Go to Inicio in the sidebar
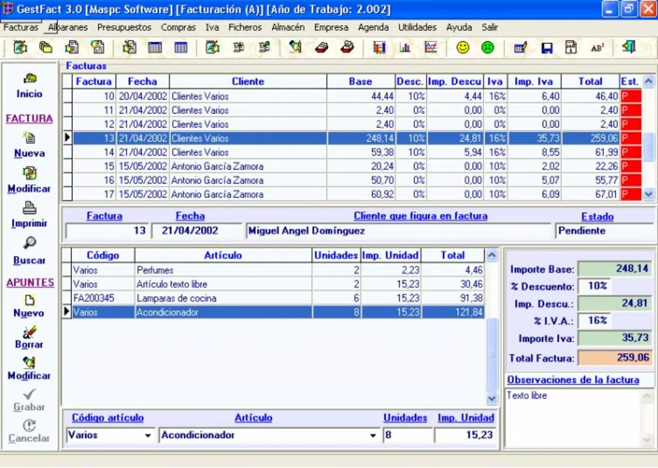Screen dimensions: 658x468 click(29, 85)
